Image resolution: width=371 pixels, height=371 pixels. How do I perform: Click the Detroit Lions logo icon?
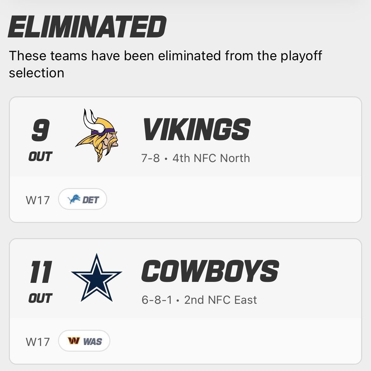(x=74, y=200)
